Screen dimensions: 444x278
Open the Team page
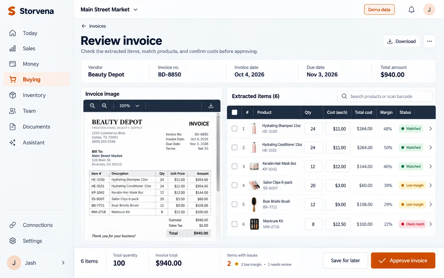coord(36,111)
